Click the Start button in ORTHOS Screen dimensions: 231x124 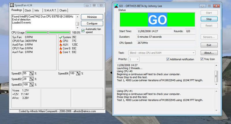209,13
